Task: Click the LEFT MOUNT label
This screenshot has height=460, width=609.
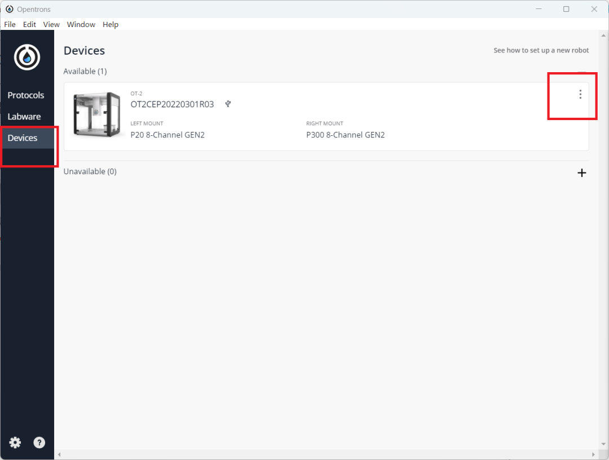Action: coord(147,123)
